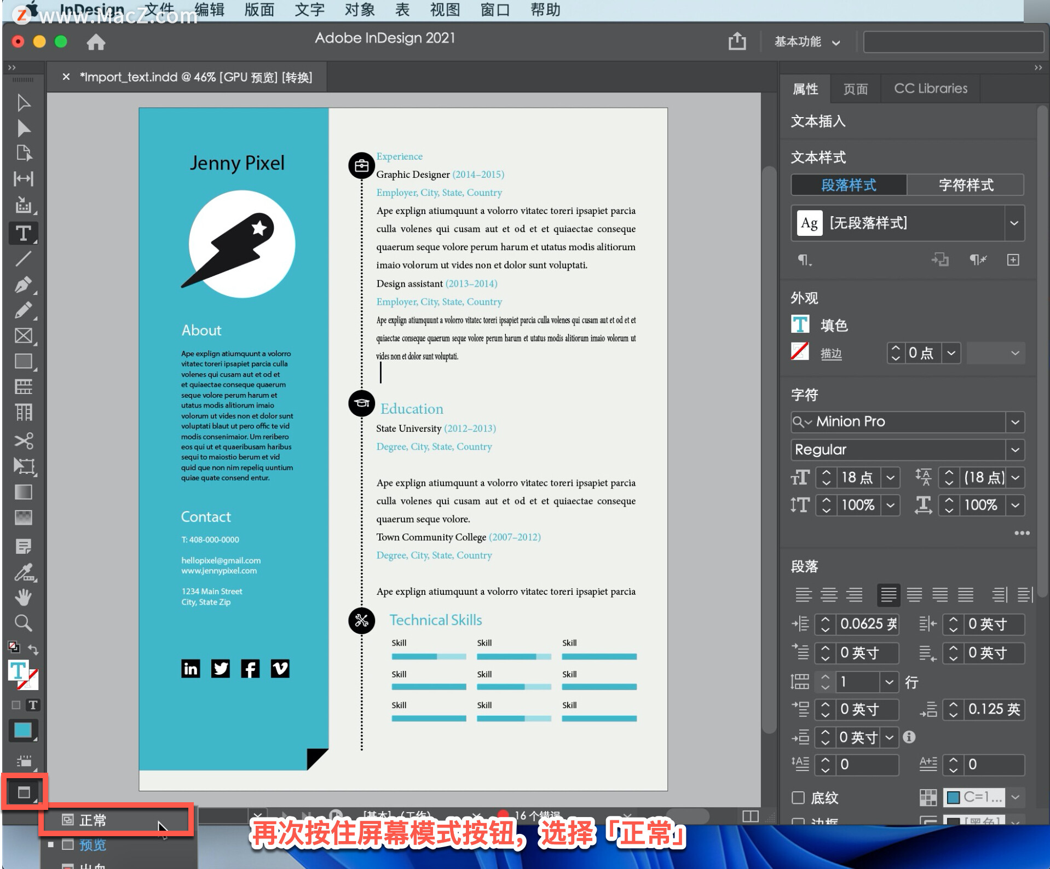
Task: Show more character options dots
Action: tap(1022, 532)
